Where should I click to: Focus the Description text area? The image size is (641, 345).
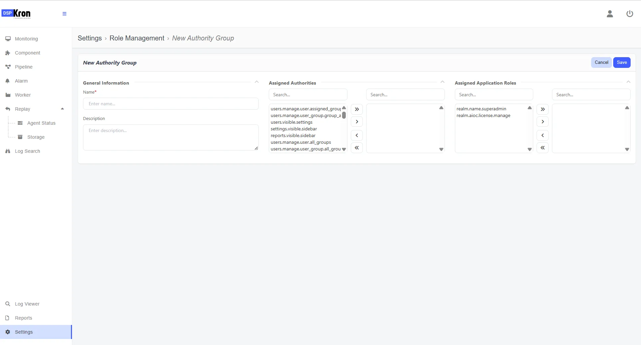coord(171,137)
